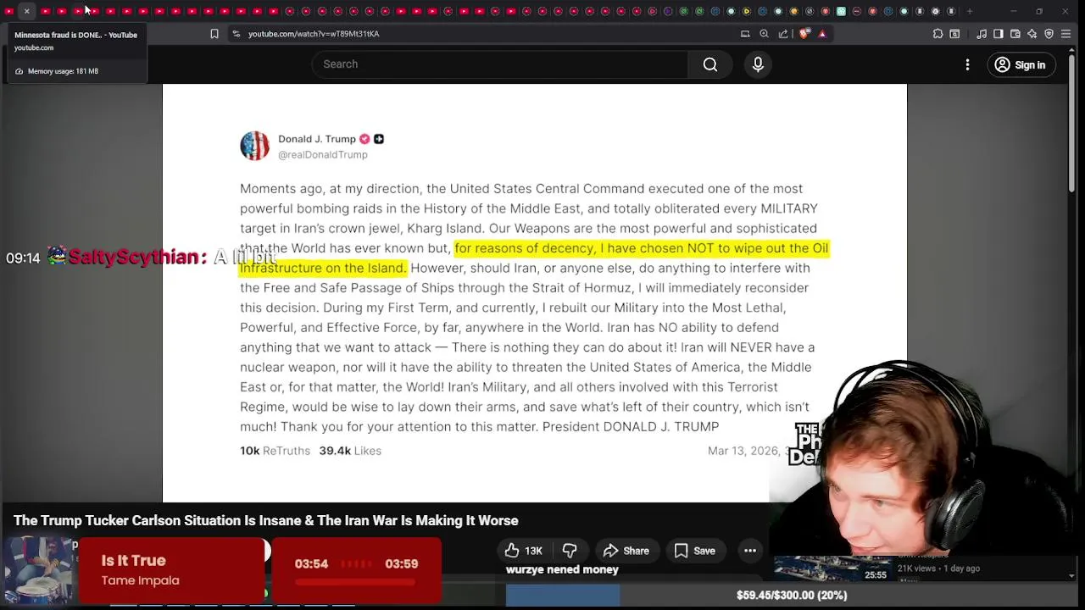Image resolution: width=1085 pixels, height=610 pixels.
Task: Focus the YouTube Search input field
Action: coord(500,64)
